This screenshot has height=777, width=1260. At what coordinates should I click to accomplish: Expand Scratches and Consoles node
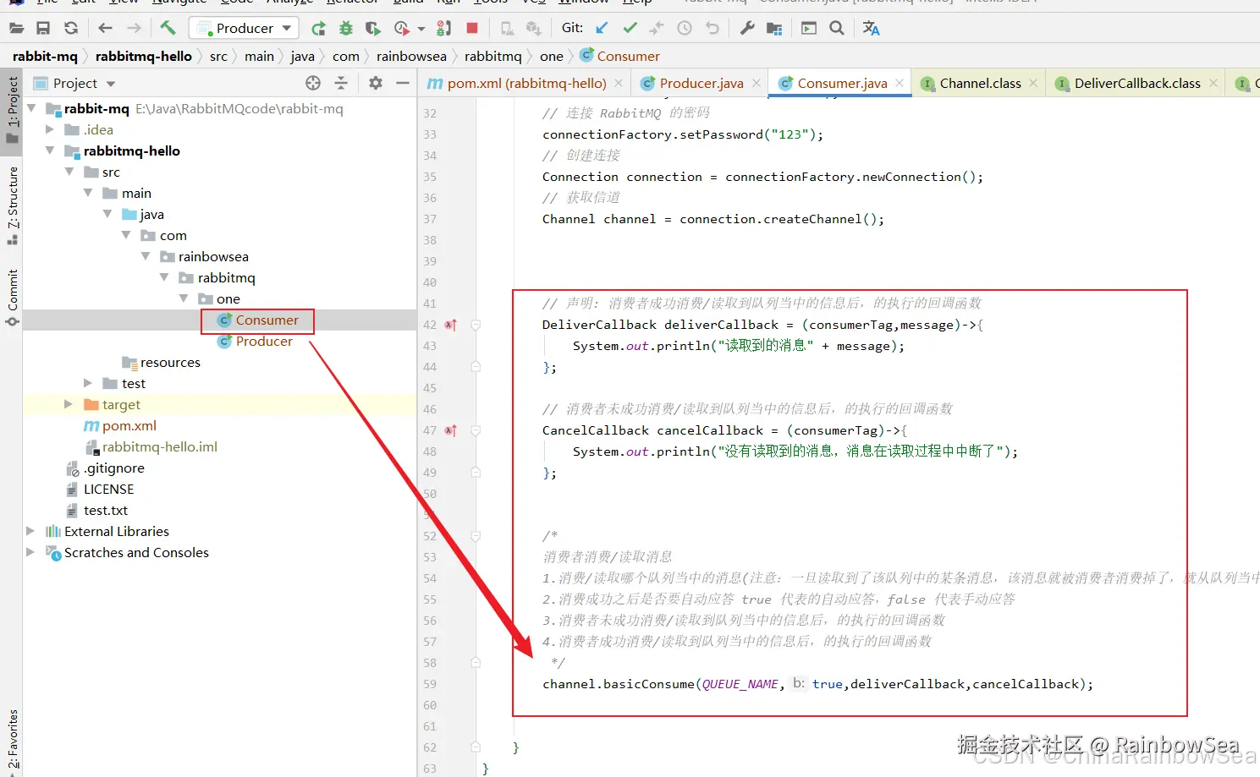pos(30,552)
